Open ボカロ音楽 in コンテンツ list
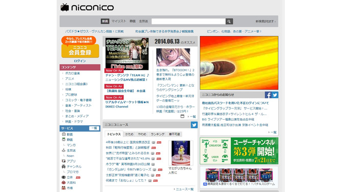This screenshot has width=342, height=192. [72, 73]
